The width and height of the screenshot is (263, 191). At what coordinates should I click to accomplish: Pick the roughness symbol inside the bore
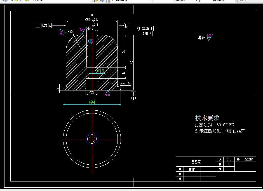90,41
